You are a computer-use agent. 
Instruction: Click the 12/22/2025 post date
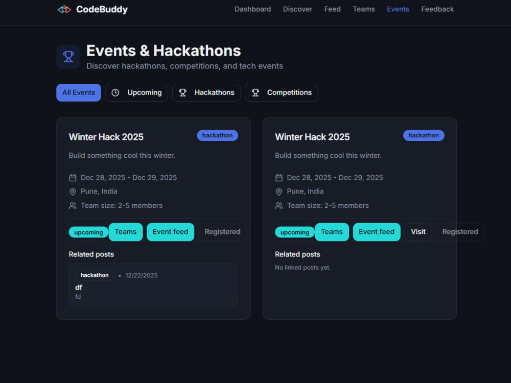pos(142,276)
